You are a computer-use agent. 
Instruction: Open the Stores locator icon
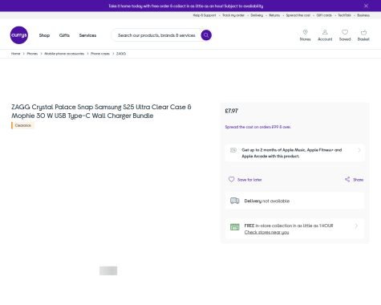coord(305,32)
